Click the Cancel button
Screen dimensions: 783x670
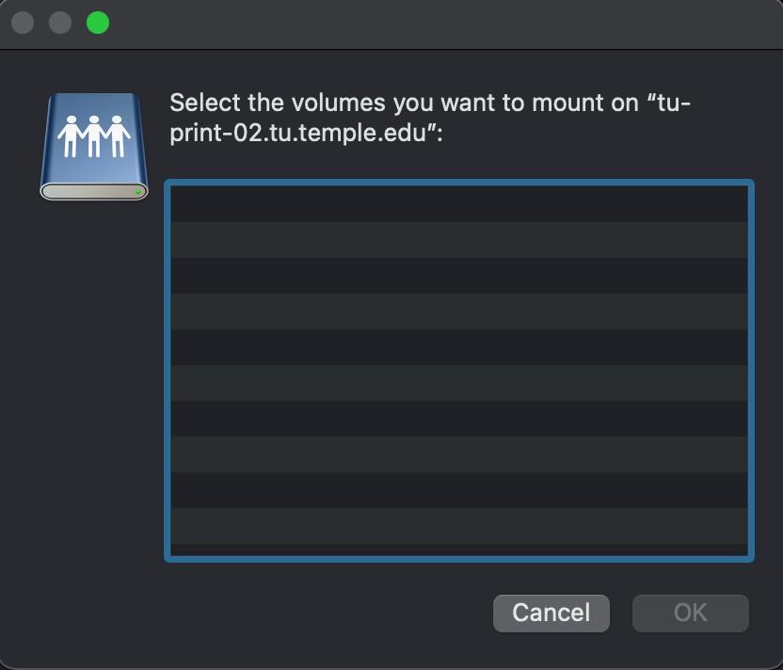(x=551, y=613)
